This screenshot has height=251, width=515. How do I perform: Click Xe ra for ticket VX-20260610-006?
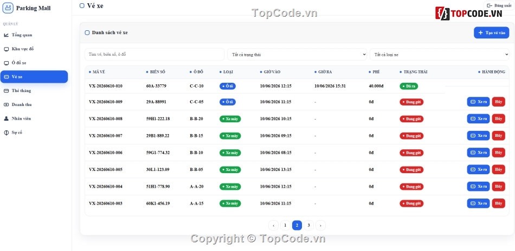point(478,153)
